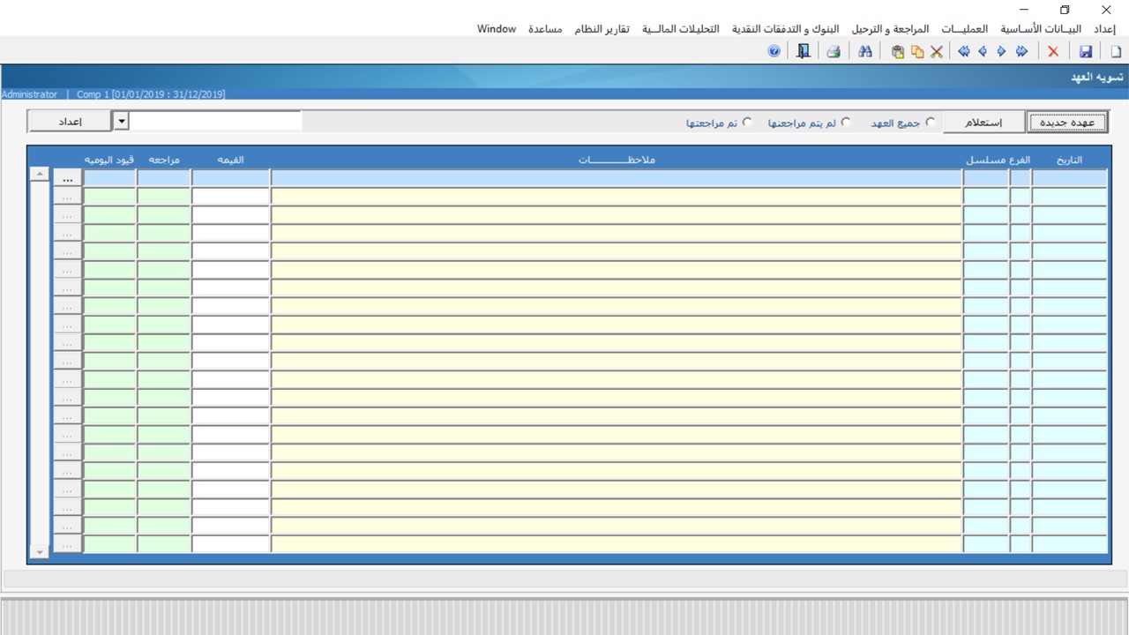
Task: Click the help question mark icon
Action: tap(774, 52)
